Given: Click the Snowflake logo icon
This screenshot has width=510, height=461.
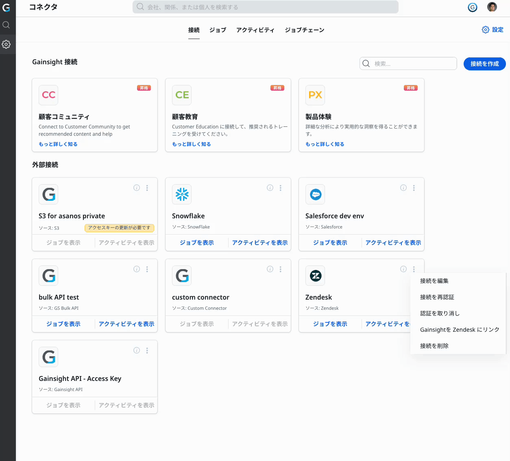Looking at the screenshot, I should pos(182,194).
